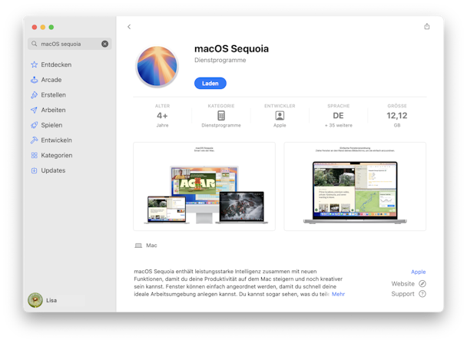This screenshot has height=343, width=467.
Task: Click the Support question mark icon
Action: 422,294
